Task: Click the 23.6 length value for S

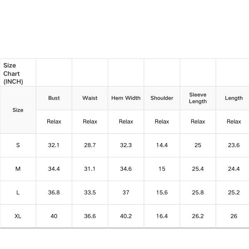Action: pyautogui.click(x=234, y=145)
